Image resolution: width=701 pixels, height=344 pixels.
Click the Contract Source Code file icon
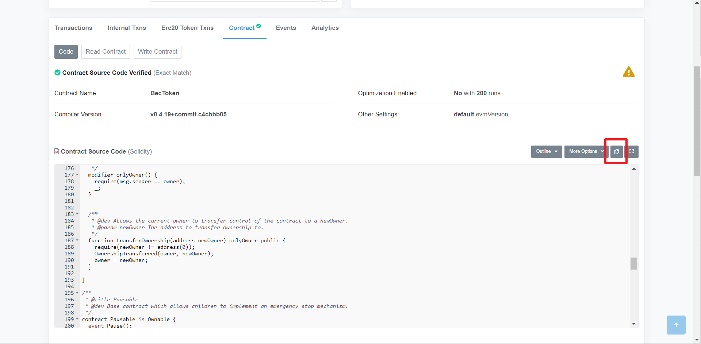57,151
